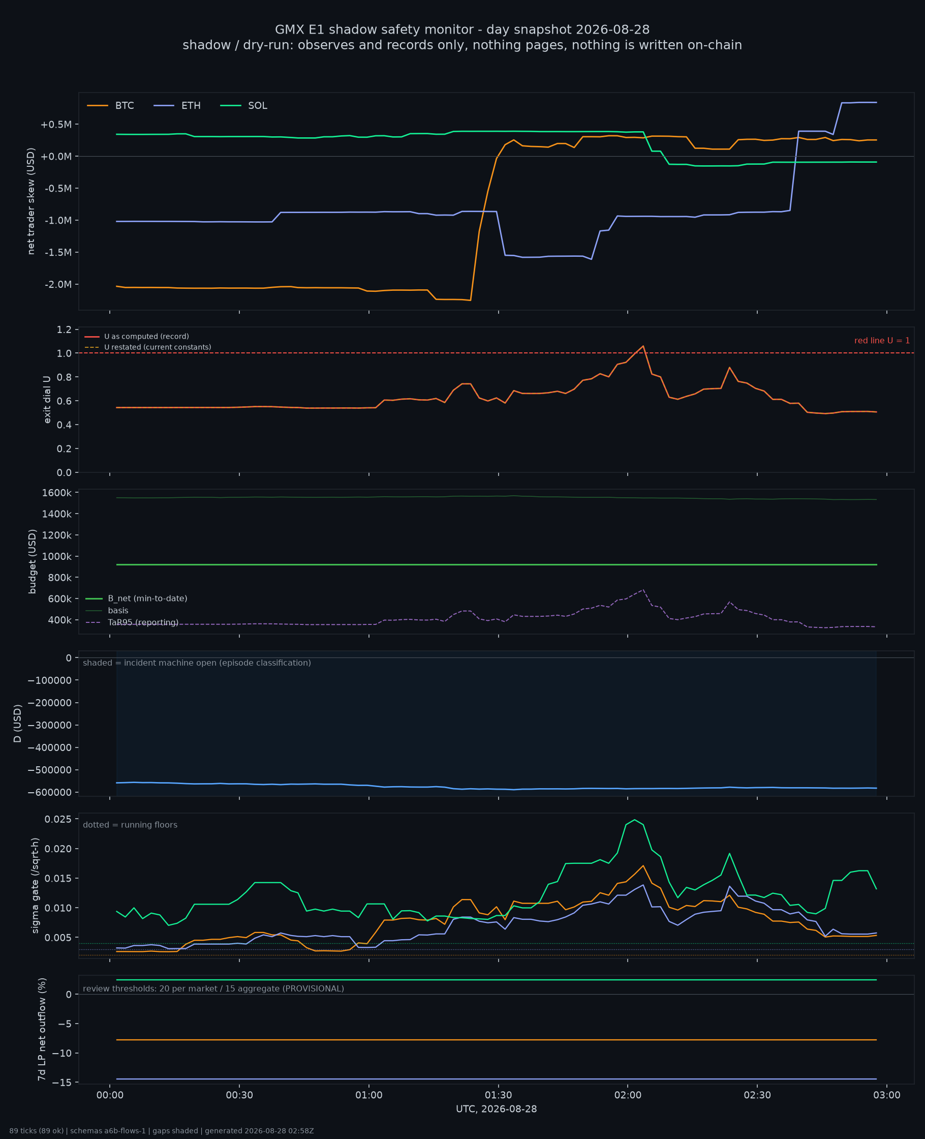The image size is (925, 1139).
Task: Click the '−300000' tick on D axis
Action: coord(50,726)
